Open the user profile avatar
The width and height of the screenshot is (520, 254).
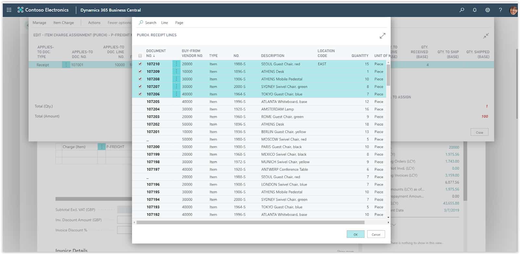(513, 10)
